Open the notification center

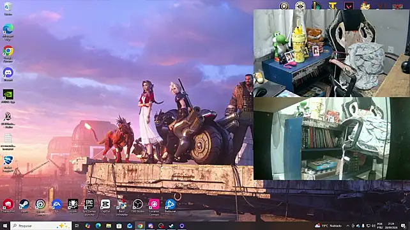click(404, 226)
